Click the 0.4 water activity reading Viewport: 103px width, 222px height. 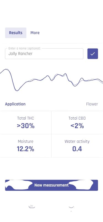(77, 149)
